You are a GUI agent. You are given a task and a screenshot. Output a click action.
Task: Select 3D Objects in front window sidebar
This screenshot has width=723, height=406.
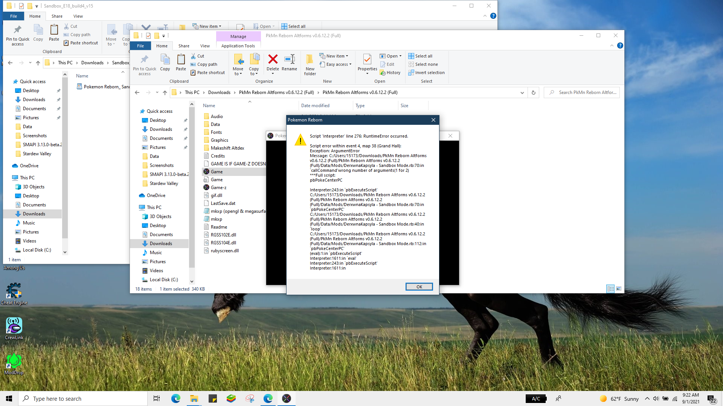[x=160, y=217]
